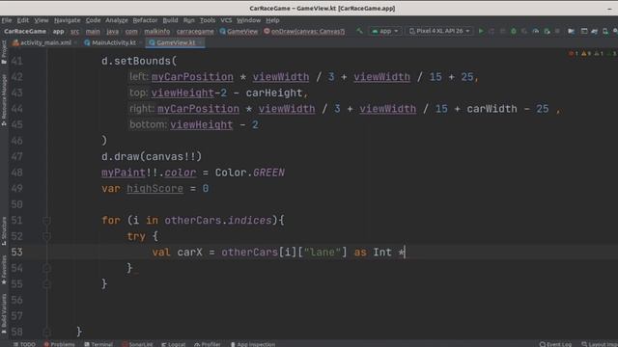618x347 pixels.
Task: Open the Profiler tool window
Action: click(x=208, y=344)
